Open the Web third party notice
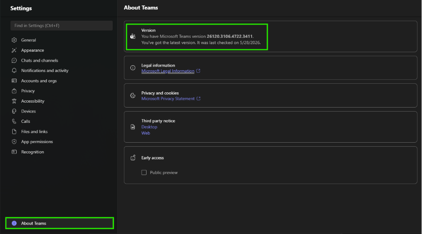The height and width of the screenshot is (234, 422). coord(146,133)
